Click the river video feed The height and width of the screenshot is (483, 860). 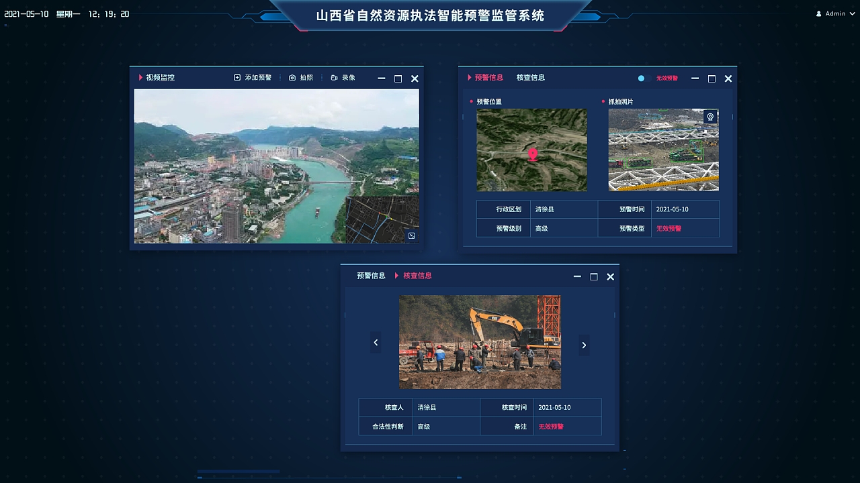coord(277,166)
